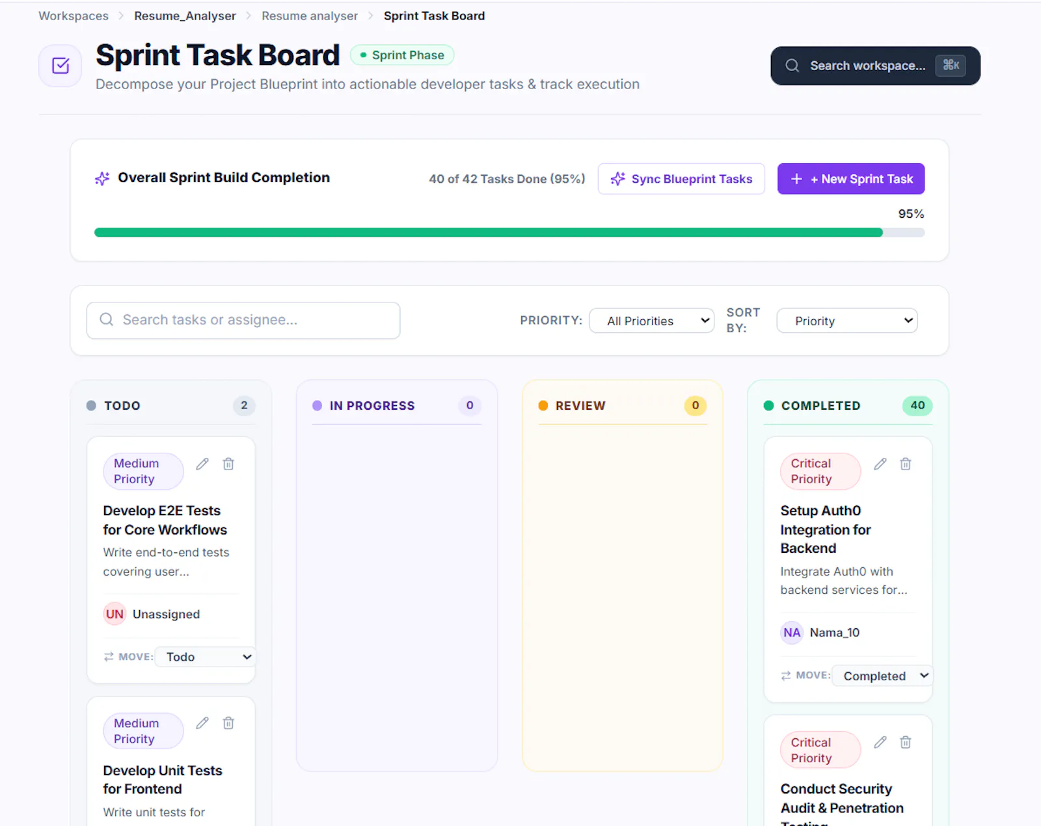Click the TODO column header
This screenshot has width=1041, height=826.
122,406
